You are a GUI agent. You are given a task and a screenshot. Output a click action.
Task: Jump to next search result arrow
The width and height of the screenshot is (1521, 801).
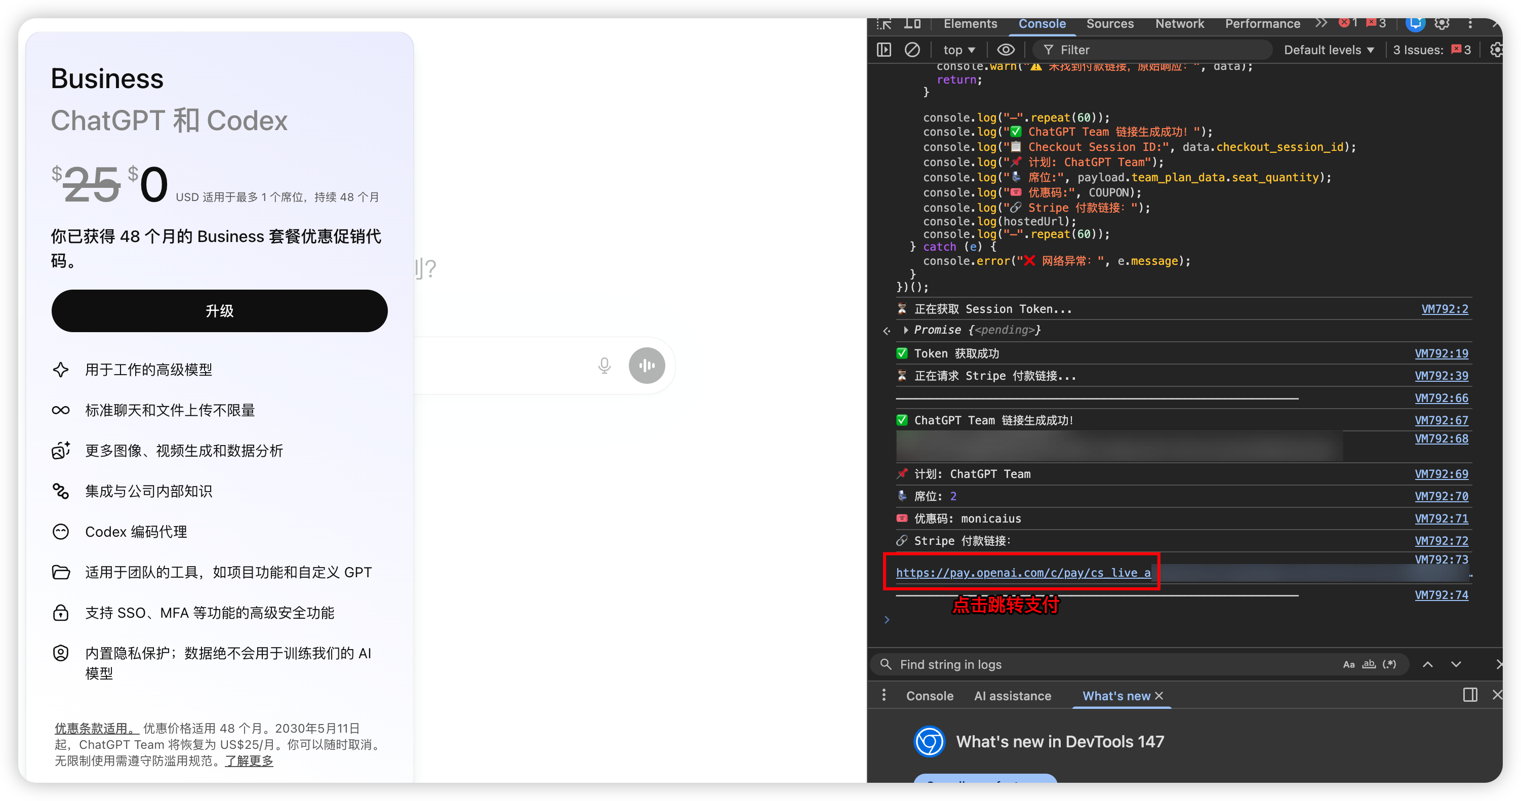(1456, 664)
